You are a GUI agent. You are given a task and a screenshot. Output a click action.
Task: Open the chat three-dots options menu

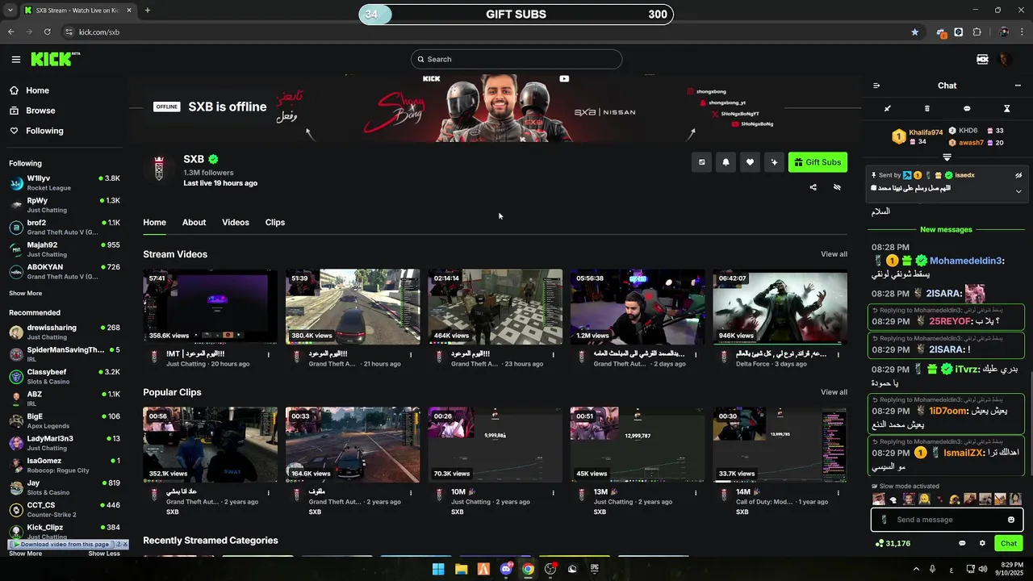(1018, 86)
